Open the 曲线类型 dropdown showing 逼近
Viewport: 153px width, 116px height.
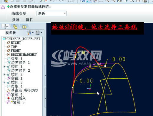click(51, 14)
